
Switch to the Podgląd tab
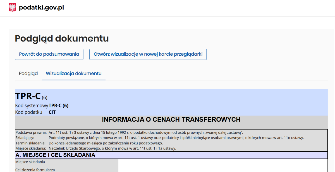(28, 73)
